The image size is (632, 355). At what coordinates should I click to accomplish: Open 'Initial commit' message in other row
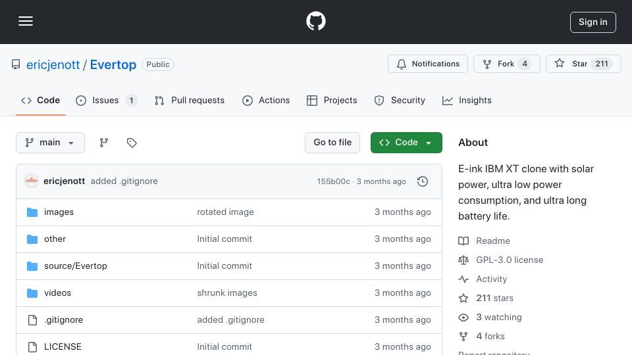click(224, 239)
